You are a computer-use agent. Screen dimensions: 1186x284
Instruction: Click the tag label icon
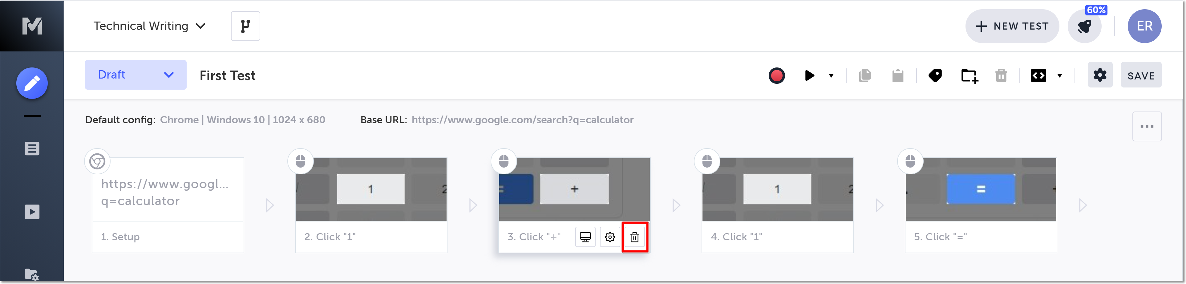point(935,75)
